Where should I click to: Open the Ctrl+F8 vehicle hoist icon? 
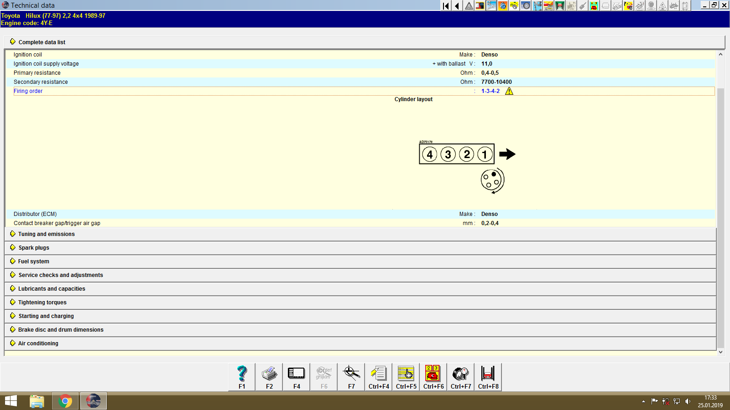coord(488,375)
